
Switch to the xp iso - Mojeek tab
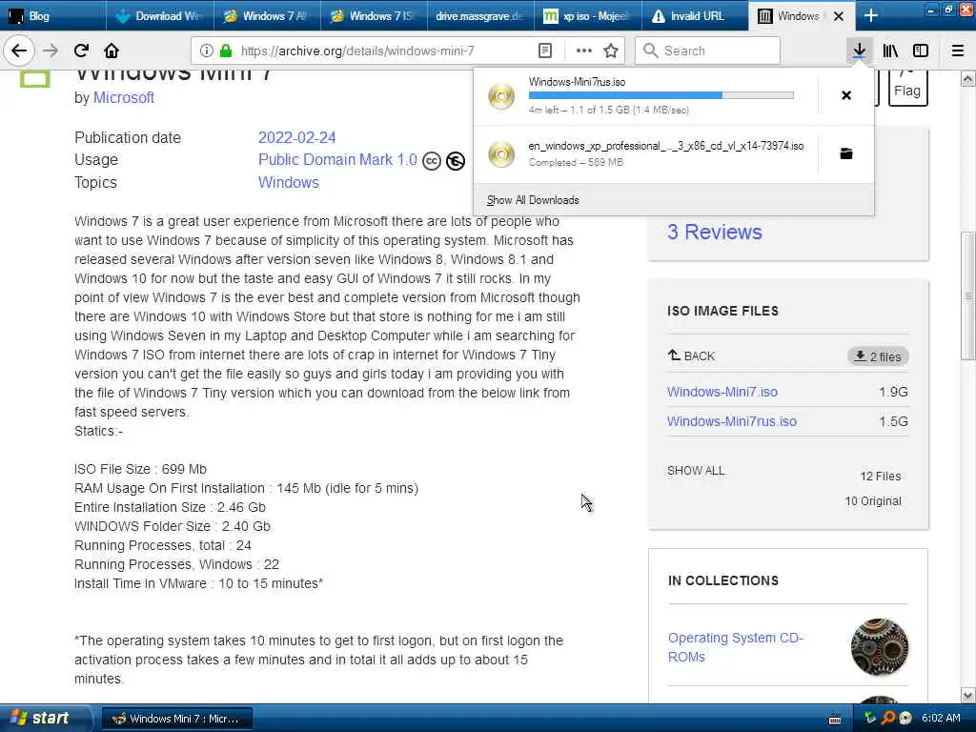pos(587,15)
